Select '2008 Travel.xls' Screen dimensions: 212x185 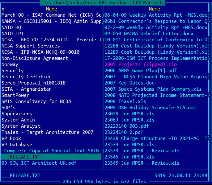[x=125, y=101]
